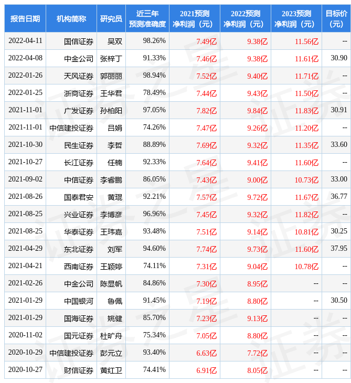Click the 7.82亿 forecast value
This screenshot has width=351, height=383.
pyautogui.click(x=206, y=111)
